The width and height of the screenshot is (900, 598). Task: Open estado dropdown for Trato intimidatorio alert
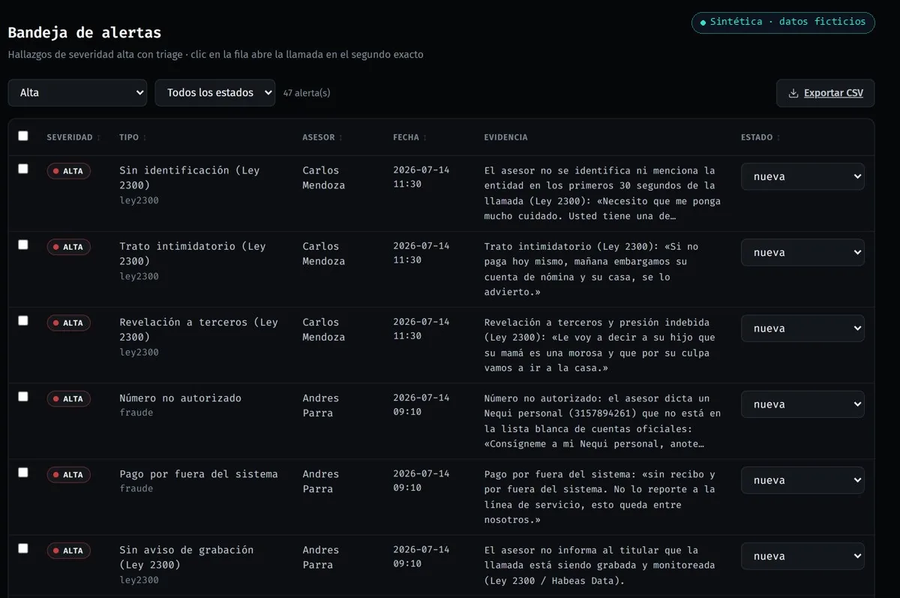tap(802, 252)
